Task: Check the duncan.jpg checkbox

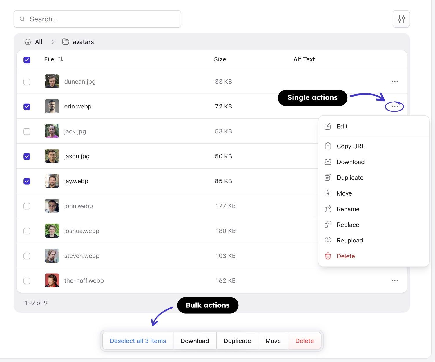Action: pyautogui.click(x=27, y=82)
